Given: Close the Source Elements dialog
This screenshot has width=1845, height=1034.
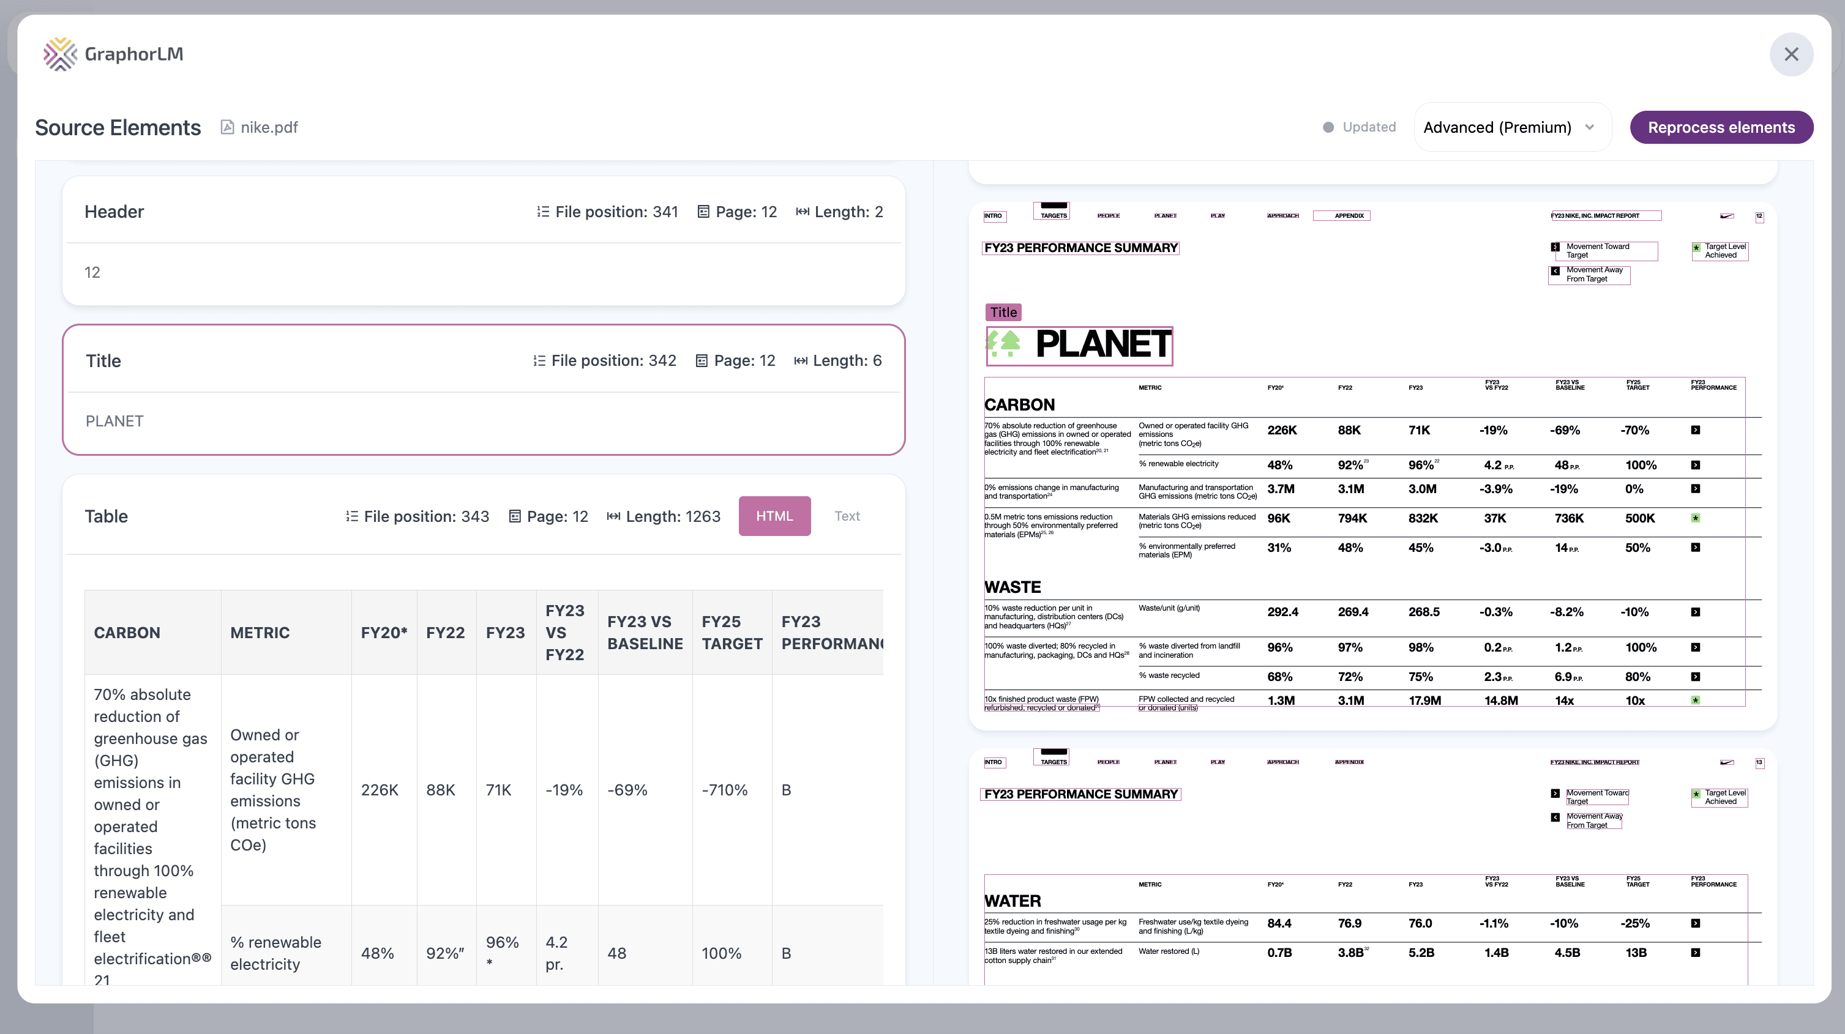Looking at the screenshot, I should 1791,54.
